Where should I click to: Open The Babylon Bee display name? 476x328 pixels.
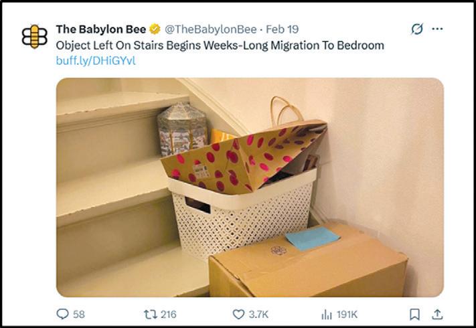[101, 29]
